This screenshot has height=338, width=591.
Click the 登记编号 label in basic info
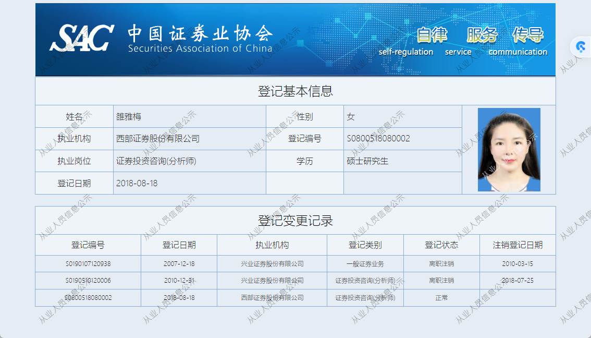click(304, 139)
